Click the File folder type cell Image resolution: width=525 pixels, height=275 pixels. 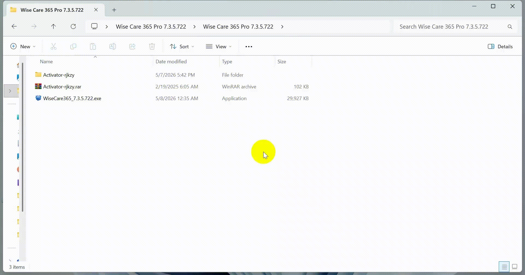point(233,75)
